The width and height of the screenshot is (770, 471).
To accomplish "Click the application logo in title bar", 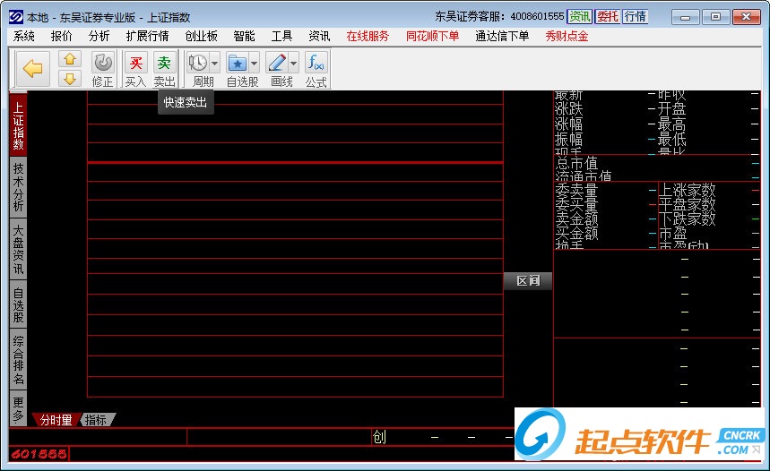I will coord(16,17).
